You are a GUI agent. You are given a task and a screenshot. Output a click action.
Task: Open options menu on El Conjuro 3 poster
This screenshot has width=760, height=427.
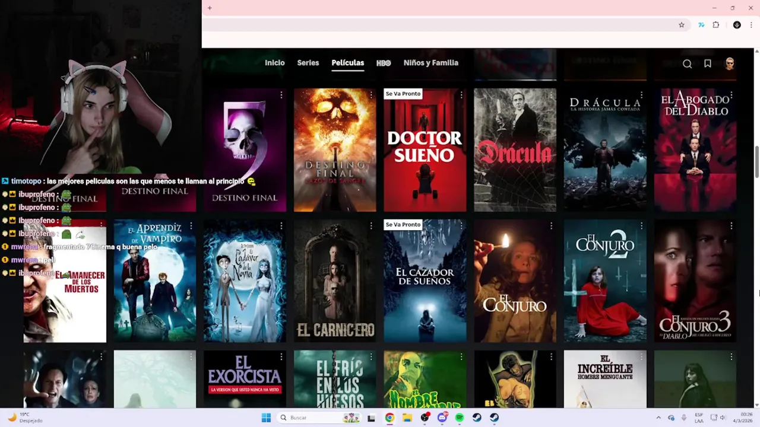point(731,226)
